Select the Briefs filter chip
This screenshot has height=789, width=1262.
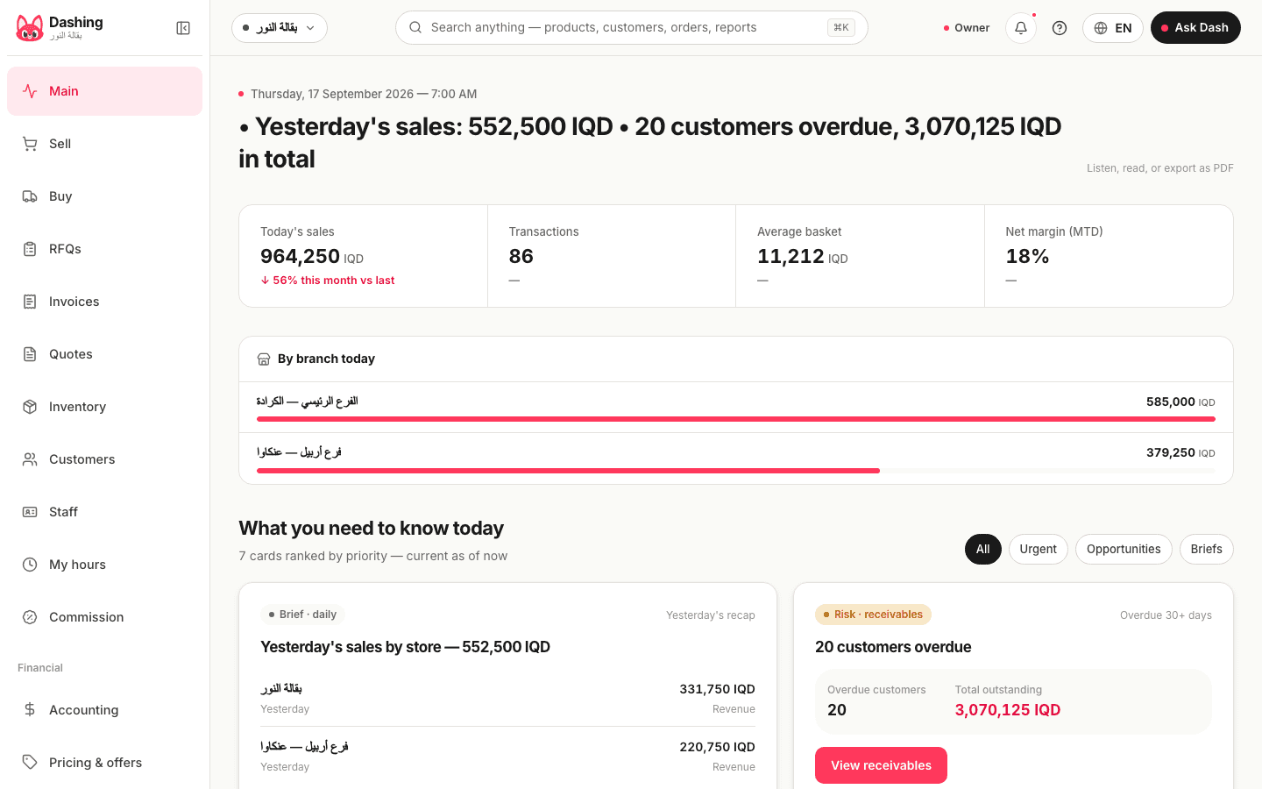[x=1207, y=549]
